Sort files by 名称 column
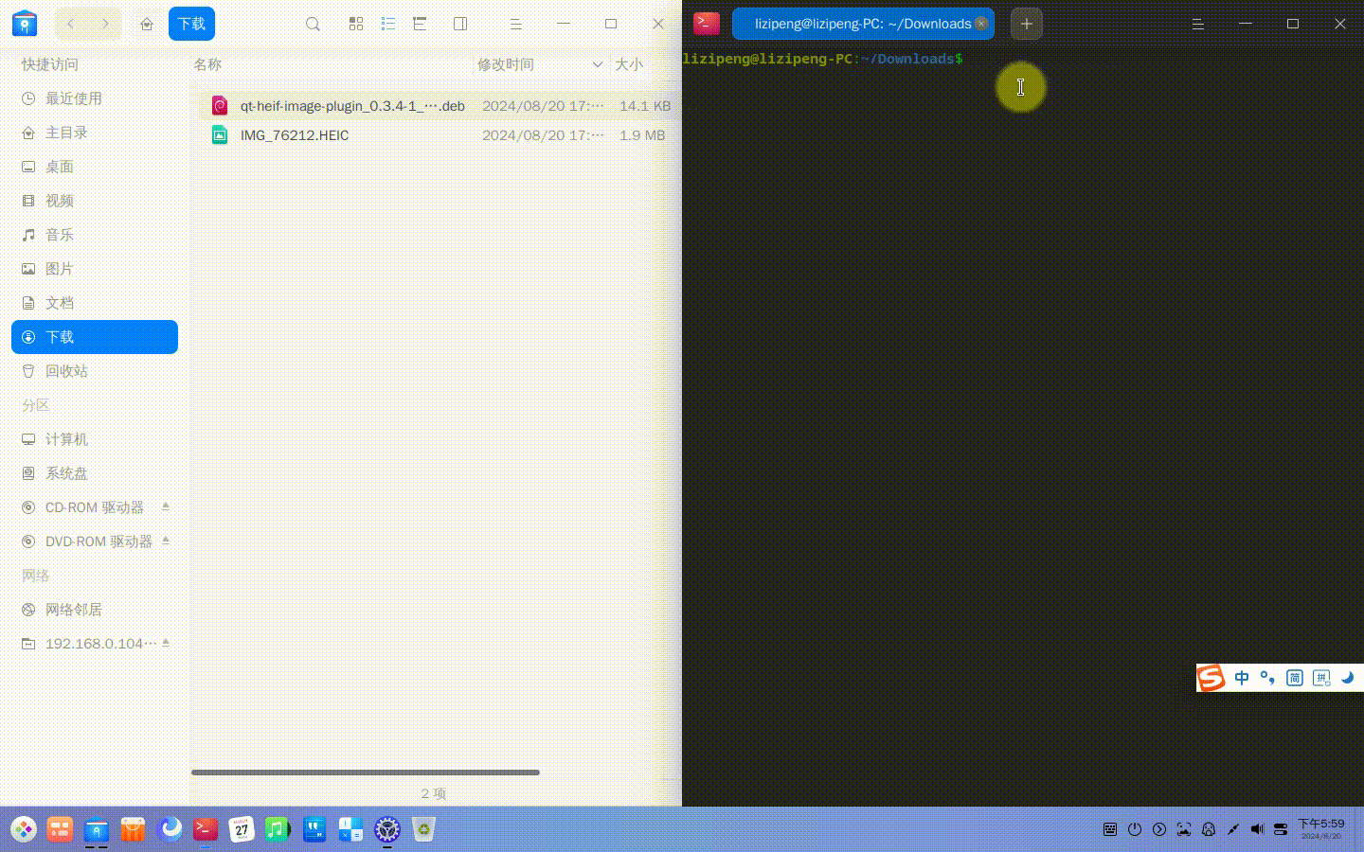Image resolution: width=1364 pixels, height=852 pixels. point(207,64)
